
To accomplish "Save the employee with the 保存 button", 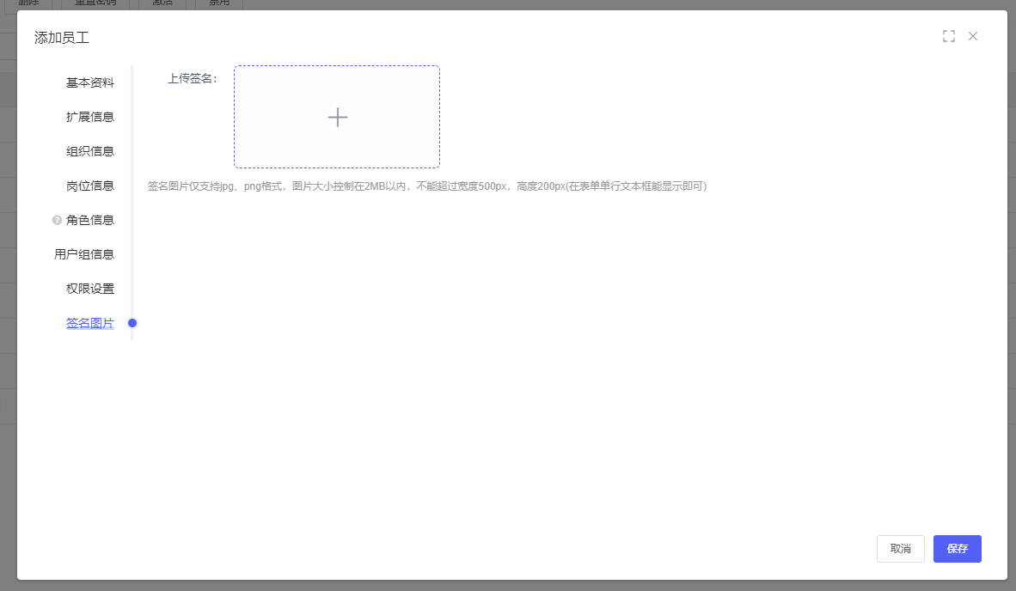I will click(957, 549).
